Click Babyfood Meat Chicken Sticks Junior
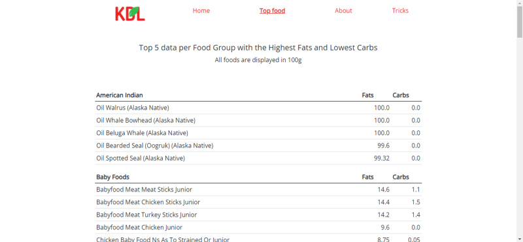This screenshot has width=523, height=242. tap(148, 202)
